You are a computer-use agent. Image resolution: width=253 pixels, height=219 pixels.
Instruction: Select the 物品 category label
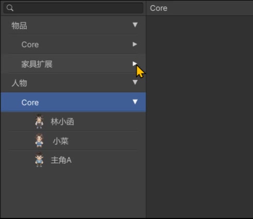coord(19,26)
